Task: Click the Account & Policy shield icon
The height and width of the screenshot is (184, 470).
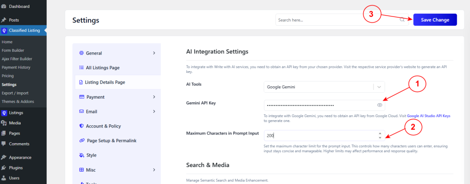Action: (81, 126)
